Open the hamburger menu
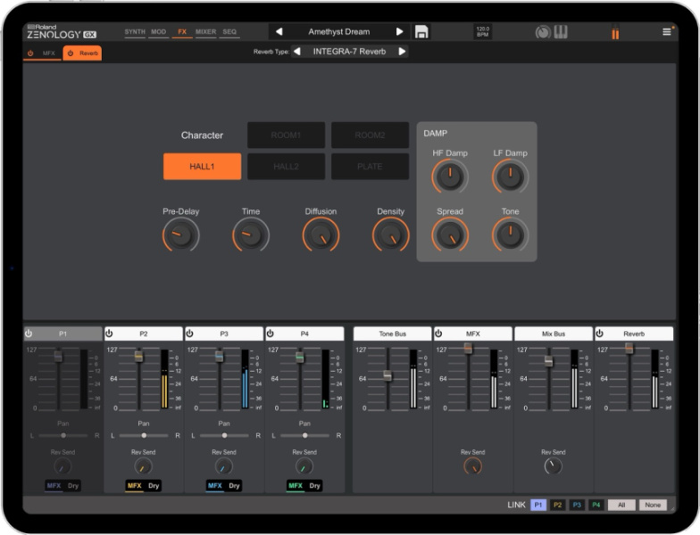Viewport: 700px width, 535px height. [x=666, y=32]
